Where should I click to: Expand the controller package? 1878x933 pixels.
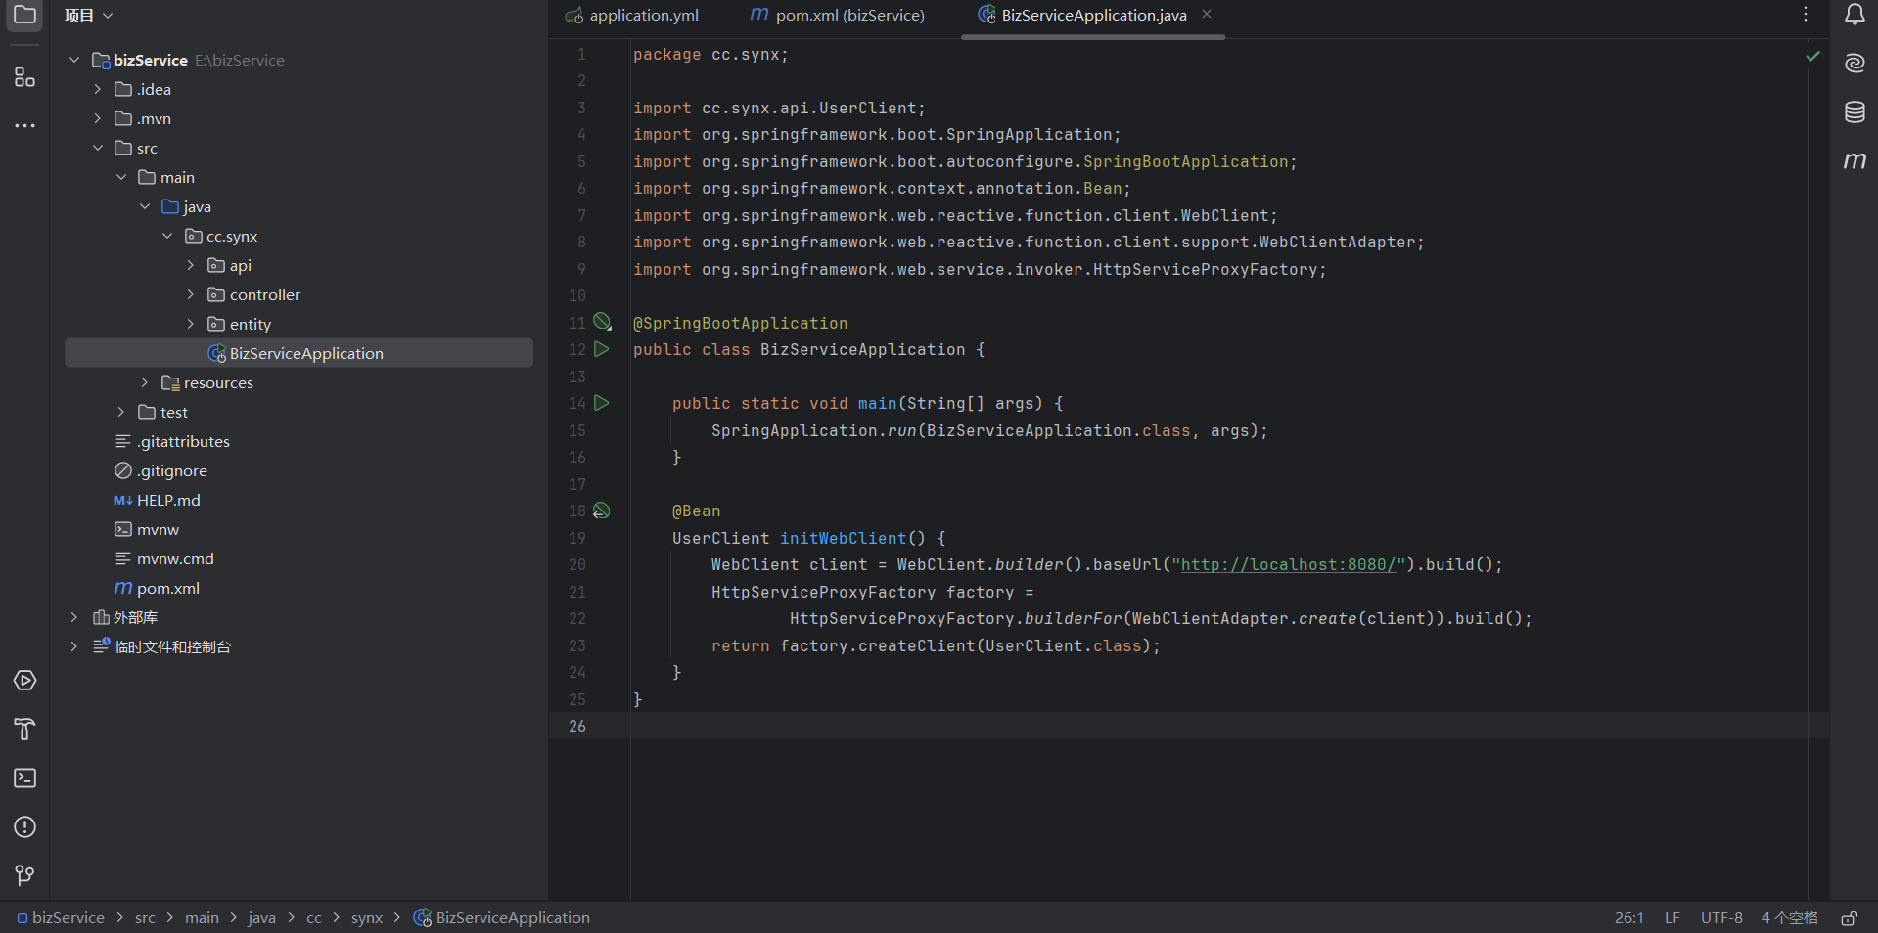click(192, 294)
